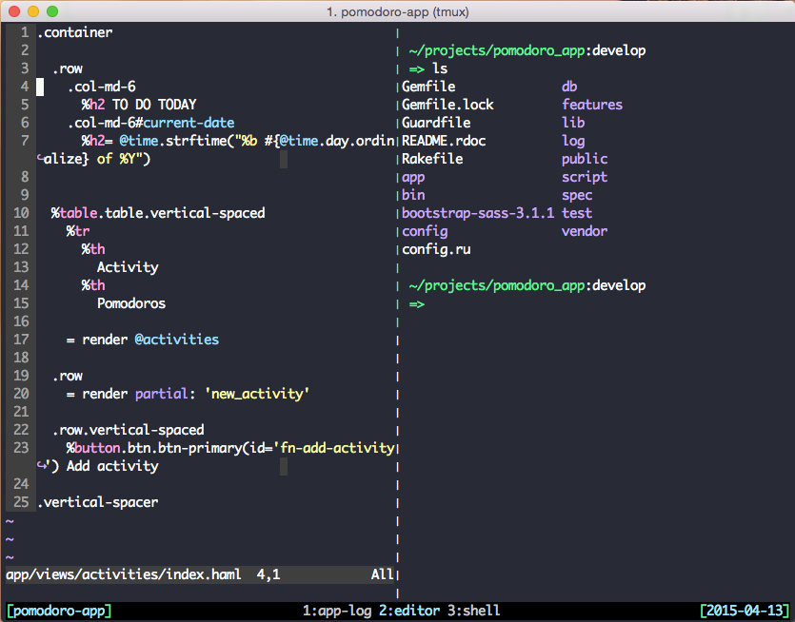This screenshot has height=622, width=795.
Task: Close the terminal window with red button
Action: tap(12, 10)
